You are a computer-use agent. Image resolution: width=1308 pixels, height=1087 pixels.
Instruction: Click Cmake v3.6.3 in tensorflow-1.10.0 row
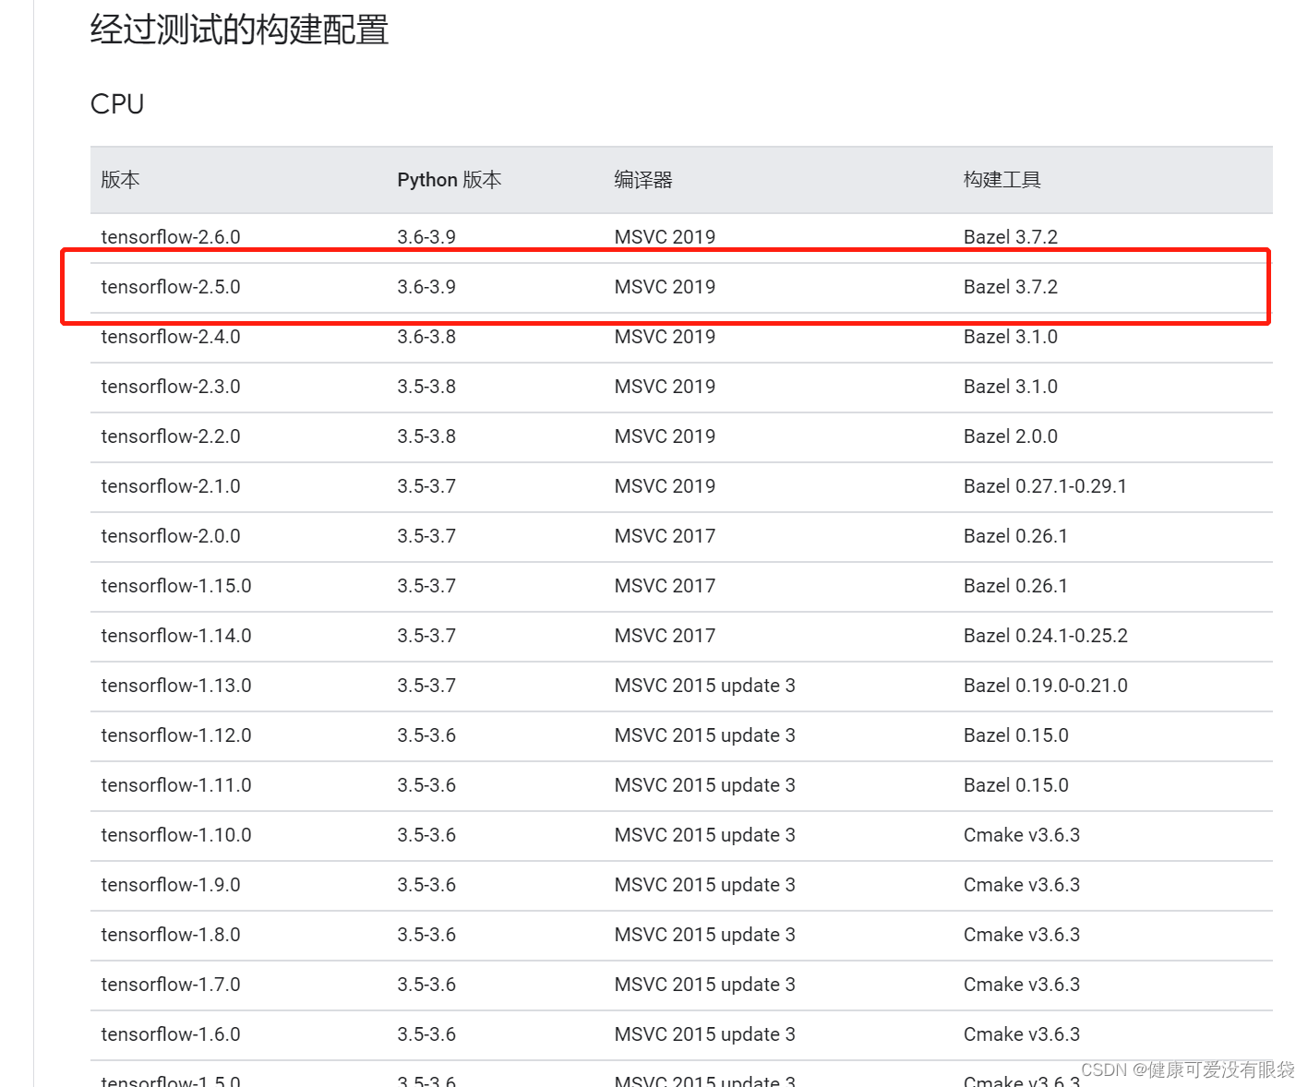tap(1022, 835)
